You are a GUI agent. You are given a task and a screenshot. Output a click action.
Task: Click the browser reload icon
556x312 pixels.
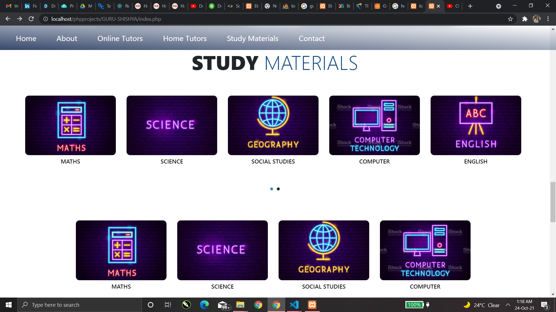coord(31,19)
